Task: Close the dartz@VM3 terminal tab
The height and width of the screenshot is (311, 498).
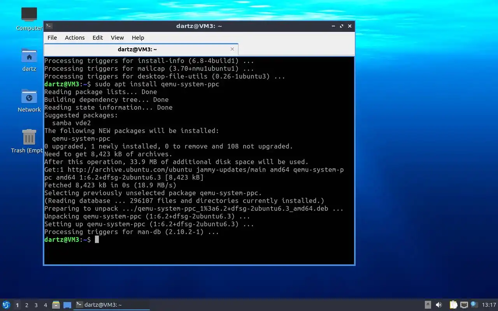Action: 232,49
